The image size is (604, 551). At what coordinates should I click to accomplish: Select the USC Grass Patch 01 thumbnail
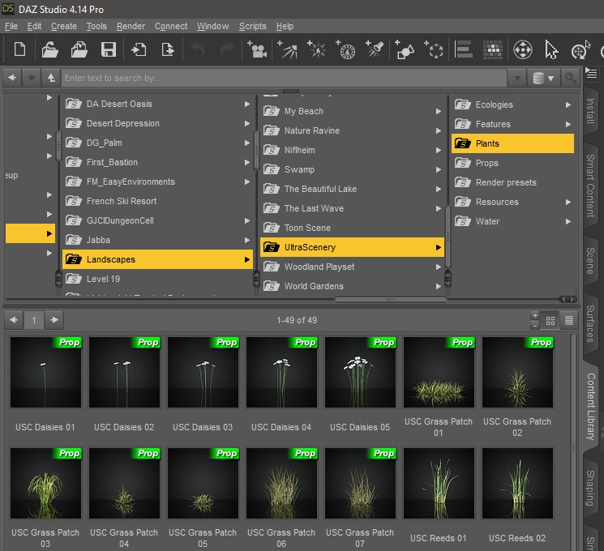(x=439, y=373)
